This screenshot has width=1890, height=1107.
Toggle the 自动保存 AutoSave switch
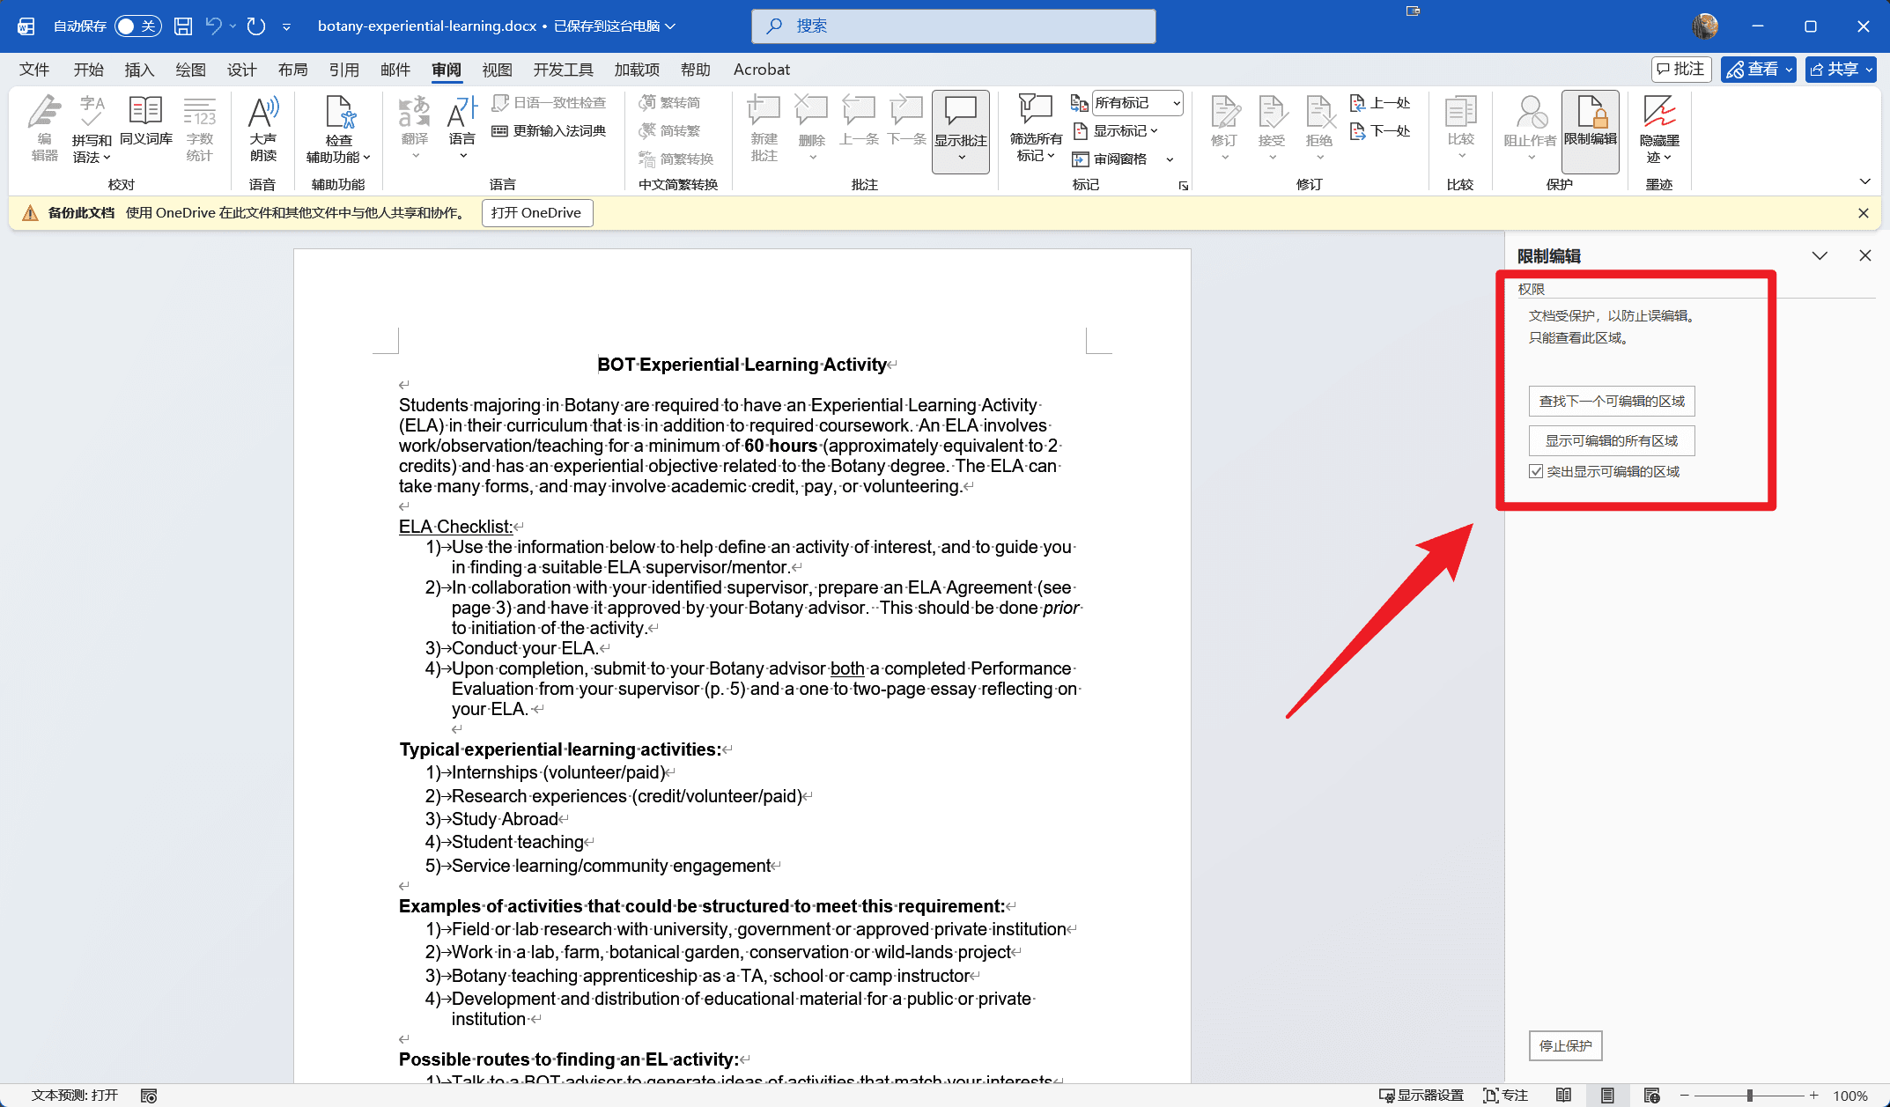(x=137, y=26)
